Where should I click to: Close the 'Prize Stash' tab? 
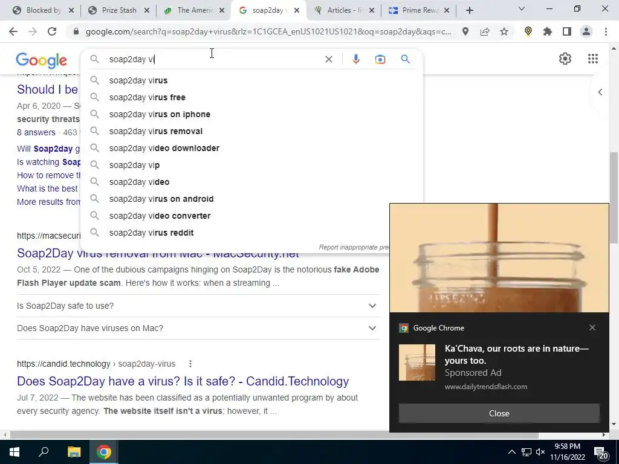146,10
